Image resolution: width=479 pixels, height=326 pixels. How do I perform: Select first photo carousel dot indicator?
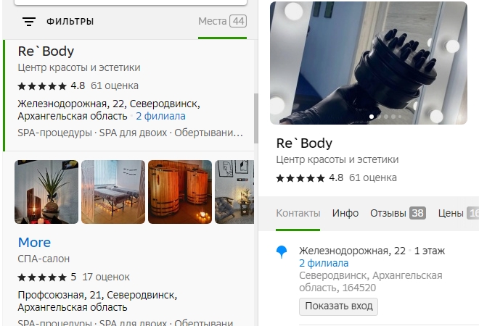click(372, 117)
